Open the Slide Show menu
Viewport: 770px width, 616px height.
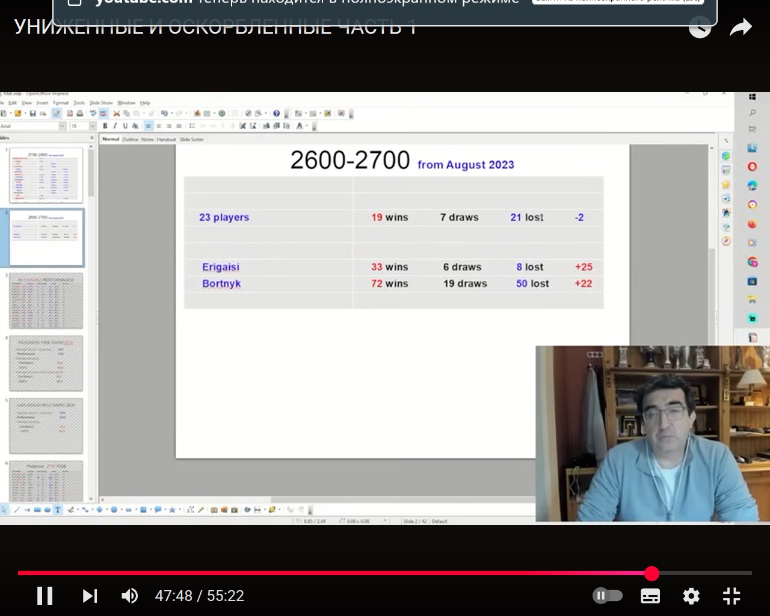101,103
